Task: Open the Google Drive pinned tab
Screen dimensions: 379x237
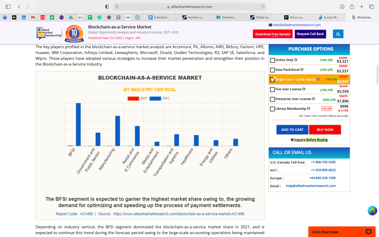Action: pos(71,17)
